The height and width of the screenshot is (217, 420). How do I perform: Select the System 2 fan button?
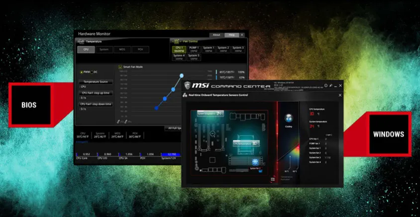pyautogui.click(x=223, y=50)
